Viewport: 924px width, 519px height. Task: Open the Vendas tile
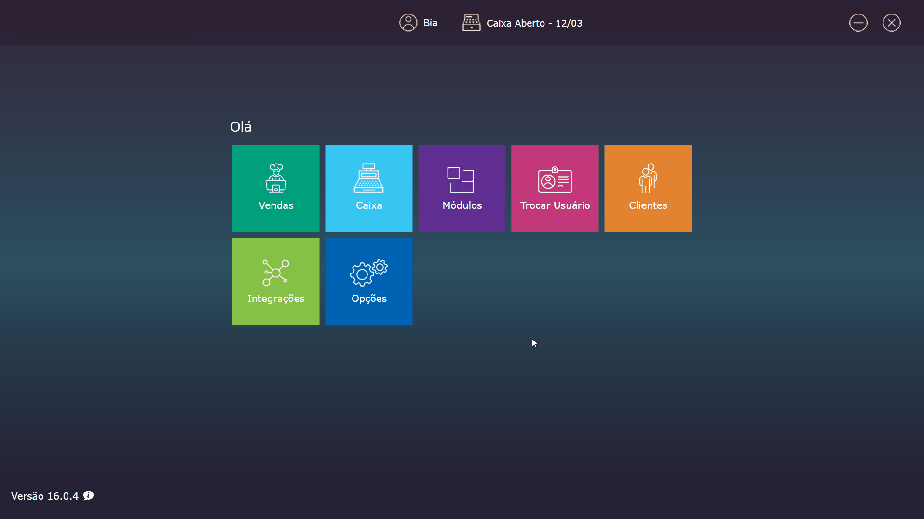275,188
